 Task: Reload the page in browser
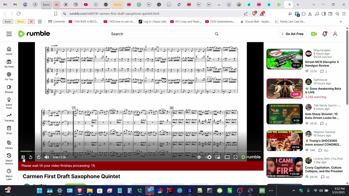pyautogui.click(x=19, y=14)
